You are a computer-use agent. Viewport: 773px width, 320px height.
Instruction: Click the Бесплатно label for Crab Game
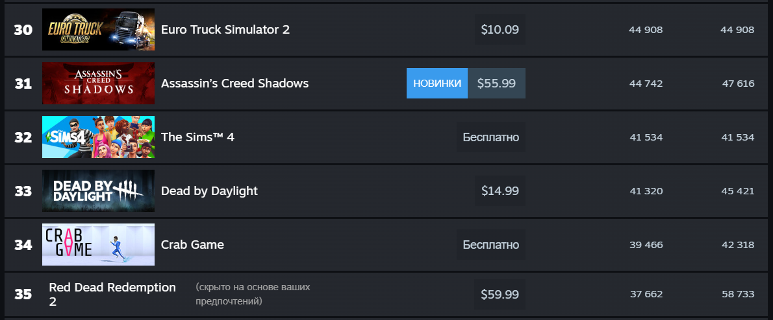click(x=490, y=244)
